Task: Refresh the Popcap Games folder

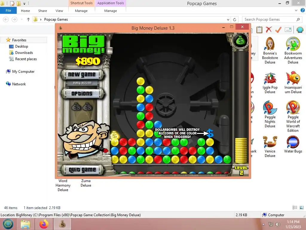Action: coord(235,19)
